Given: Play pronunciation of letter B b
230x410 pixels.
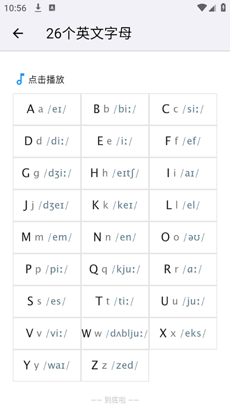Looking at the screenshot, I should [115, 110].
